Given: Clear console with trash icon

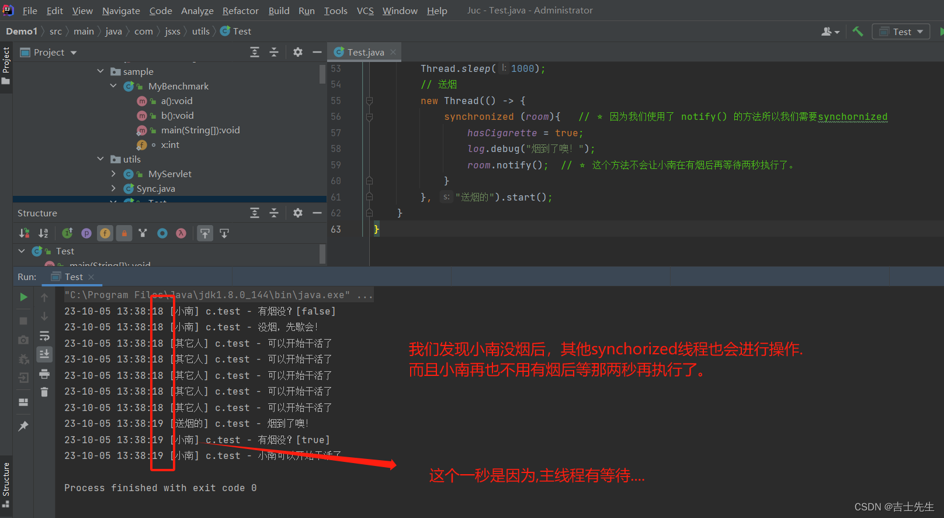Looking at the screenshot, I should [44, 392].
